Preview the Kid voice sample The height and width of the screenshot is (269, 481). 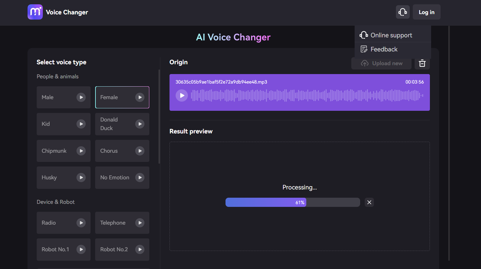click(81, 124)
